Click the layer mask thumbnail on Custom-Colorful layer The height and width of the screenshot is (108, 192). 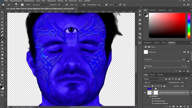tap(156, 93)
